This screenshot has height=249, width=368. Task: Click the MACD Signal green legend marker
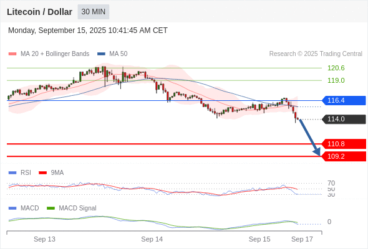click(51, 209)
